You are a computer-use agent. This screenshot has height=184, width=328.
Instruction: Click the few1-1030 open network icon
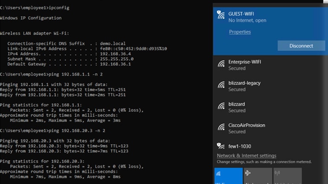pyautogui.click(x=221, y=146)
